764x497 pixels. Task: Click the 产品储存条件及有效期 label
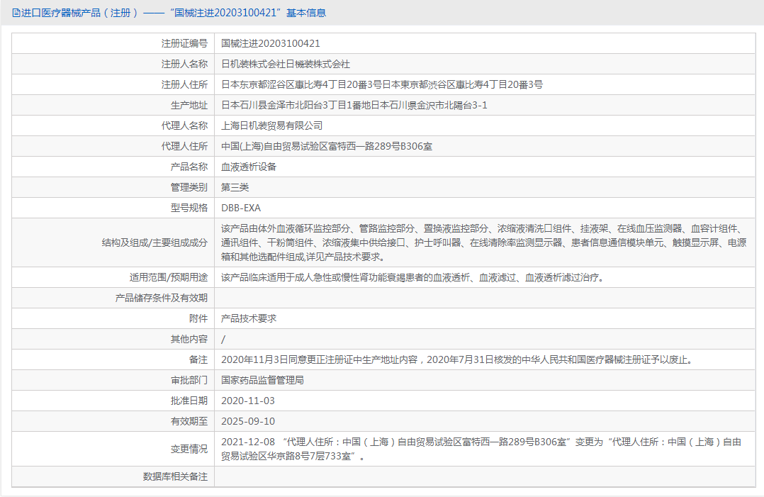click(x=162, y=298)
